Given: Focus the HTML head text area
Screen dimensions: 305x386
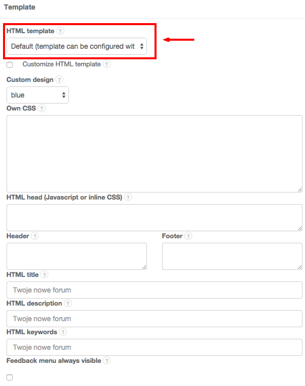Looking at the screenshot, I should coord(154,217).
